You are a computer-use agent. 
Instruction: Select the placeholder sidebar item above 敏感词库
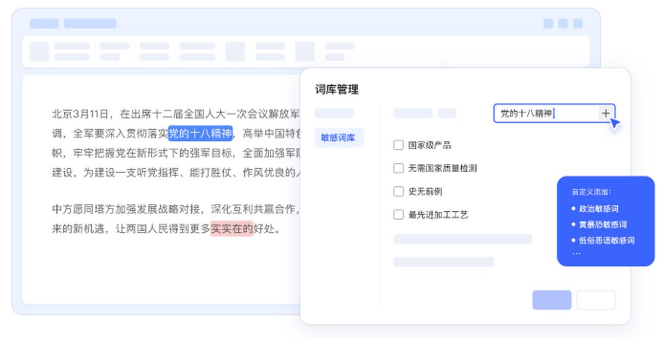(334, 113)
